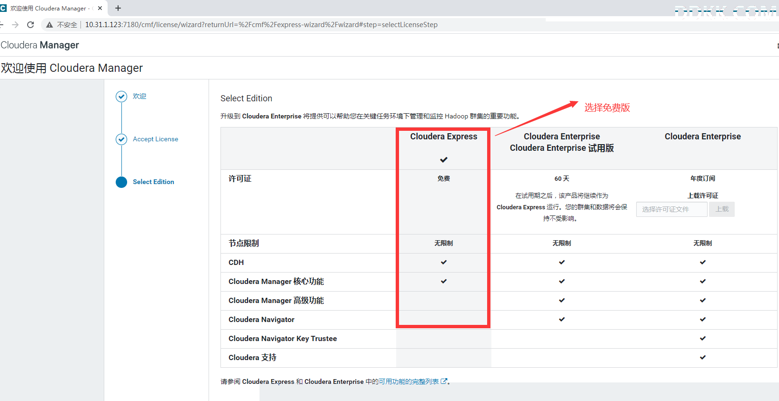779x401 pixels.
Task: Click the 年度订阅 cell
Action: pyautogui.click(x=703, y=178)
